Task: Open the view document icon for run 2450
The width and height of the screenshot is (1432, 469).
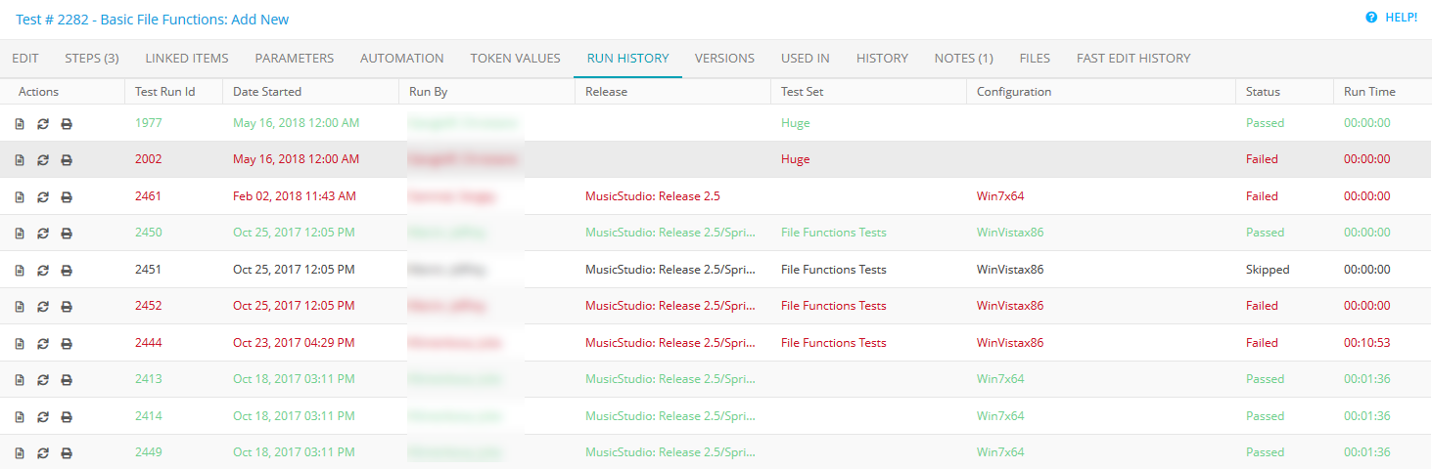Action: pos(20,234)
